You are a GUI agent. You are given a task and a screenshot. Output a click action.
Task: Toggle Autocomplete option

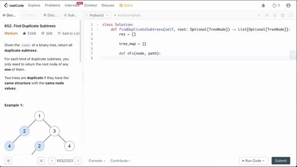click(x=127, y=15)
